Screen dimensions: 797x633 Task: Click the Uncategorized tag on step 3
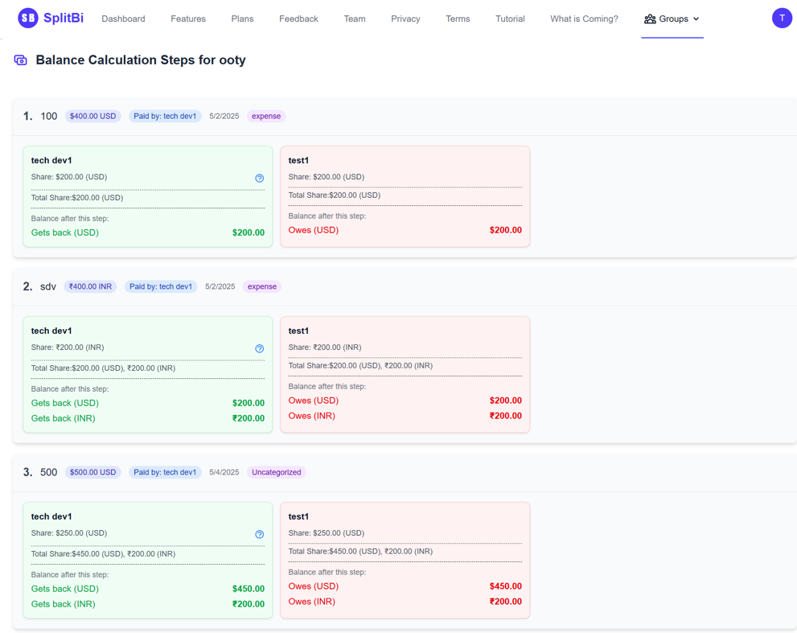[276, 472]
